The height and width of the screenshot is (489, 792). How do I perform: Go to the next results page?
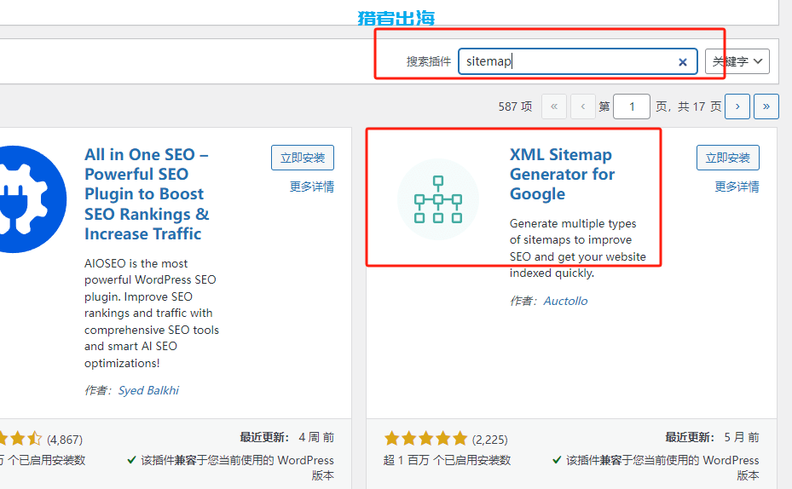[737, 106]
